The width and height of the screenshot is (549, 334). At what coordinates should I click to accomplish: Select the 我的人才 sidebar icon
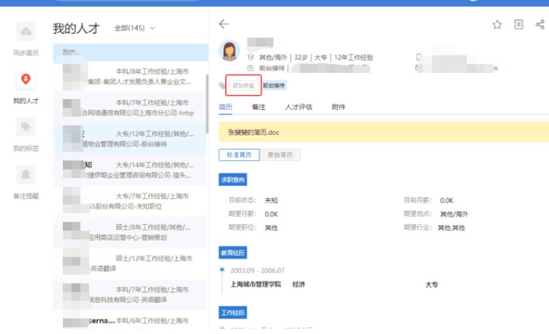tap(26, 79)
